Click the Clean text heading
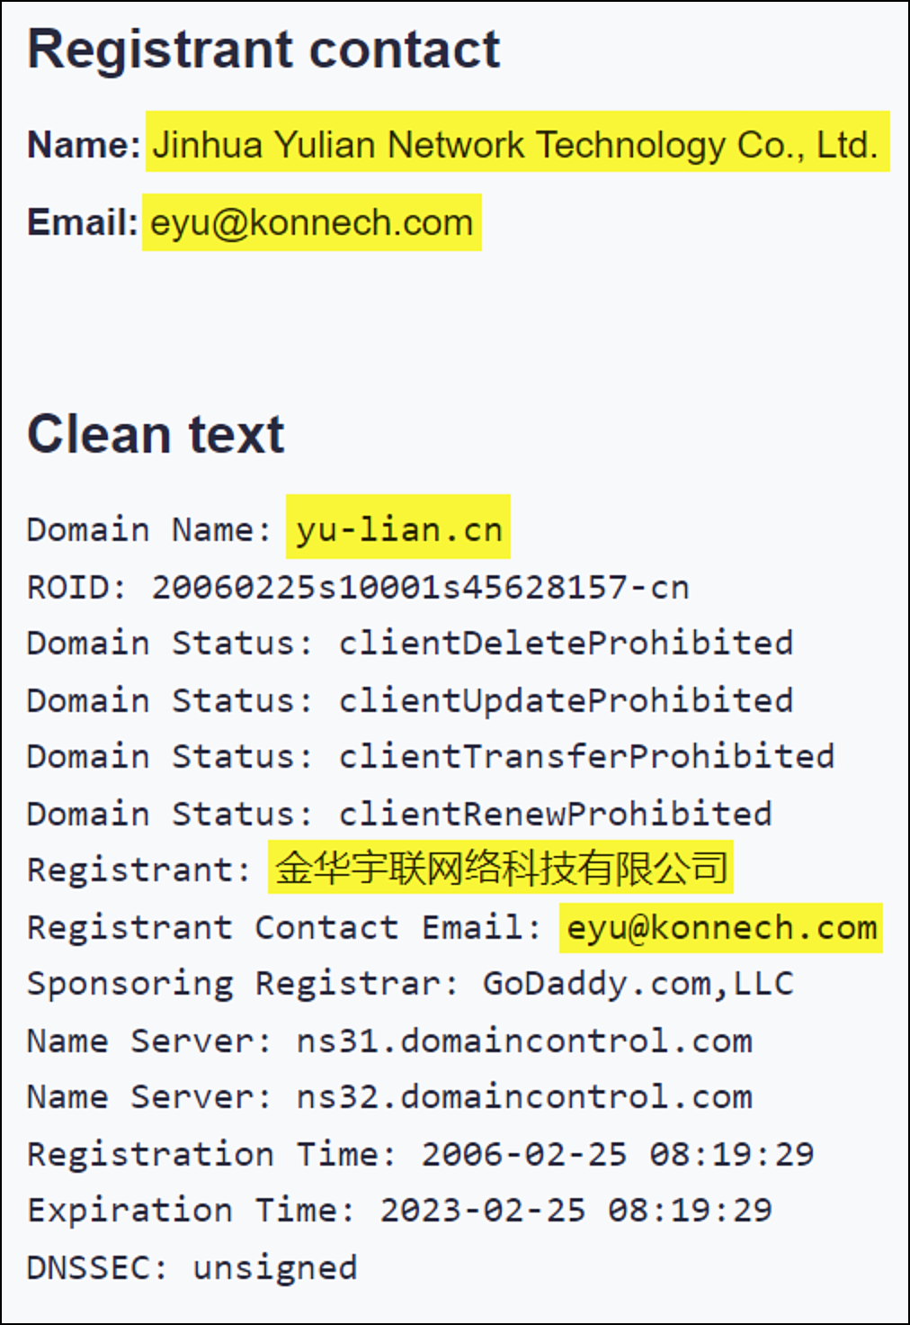 [x=156, y=434]
